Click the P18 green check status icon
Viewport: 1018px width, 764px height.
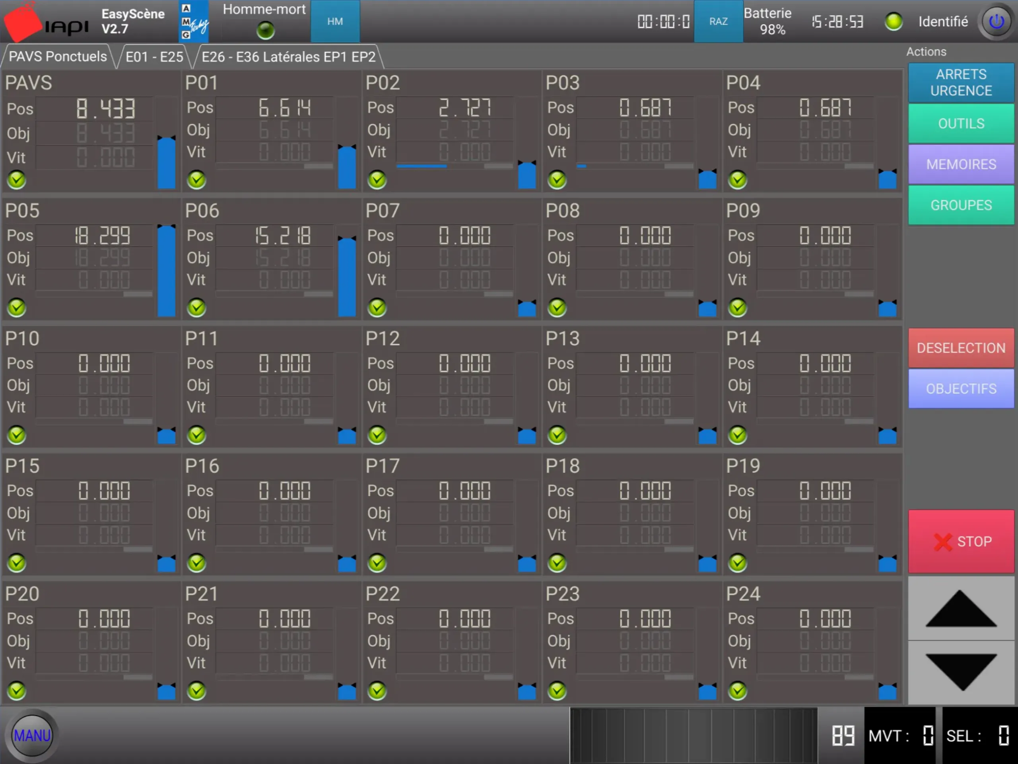coord(557,562)
